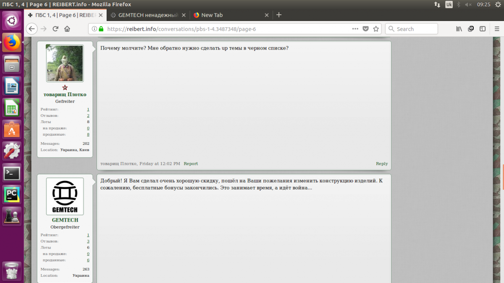Open GEMTECH profile name link
Screen dimensions: 504x283
click(x=65, y=220)
